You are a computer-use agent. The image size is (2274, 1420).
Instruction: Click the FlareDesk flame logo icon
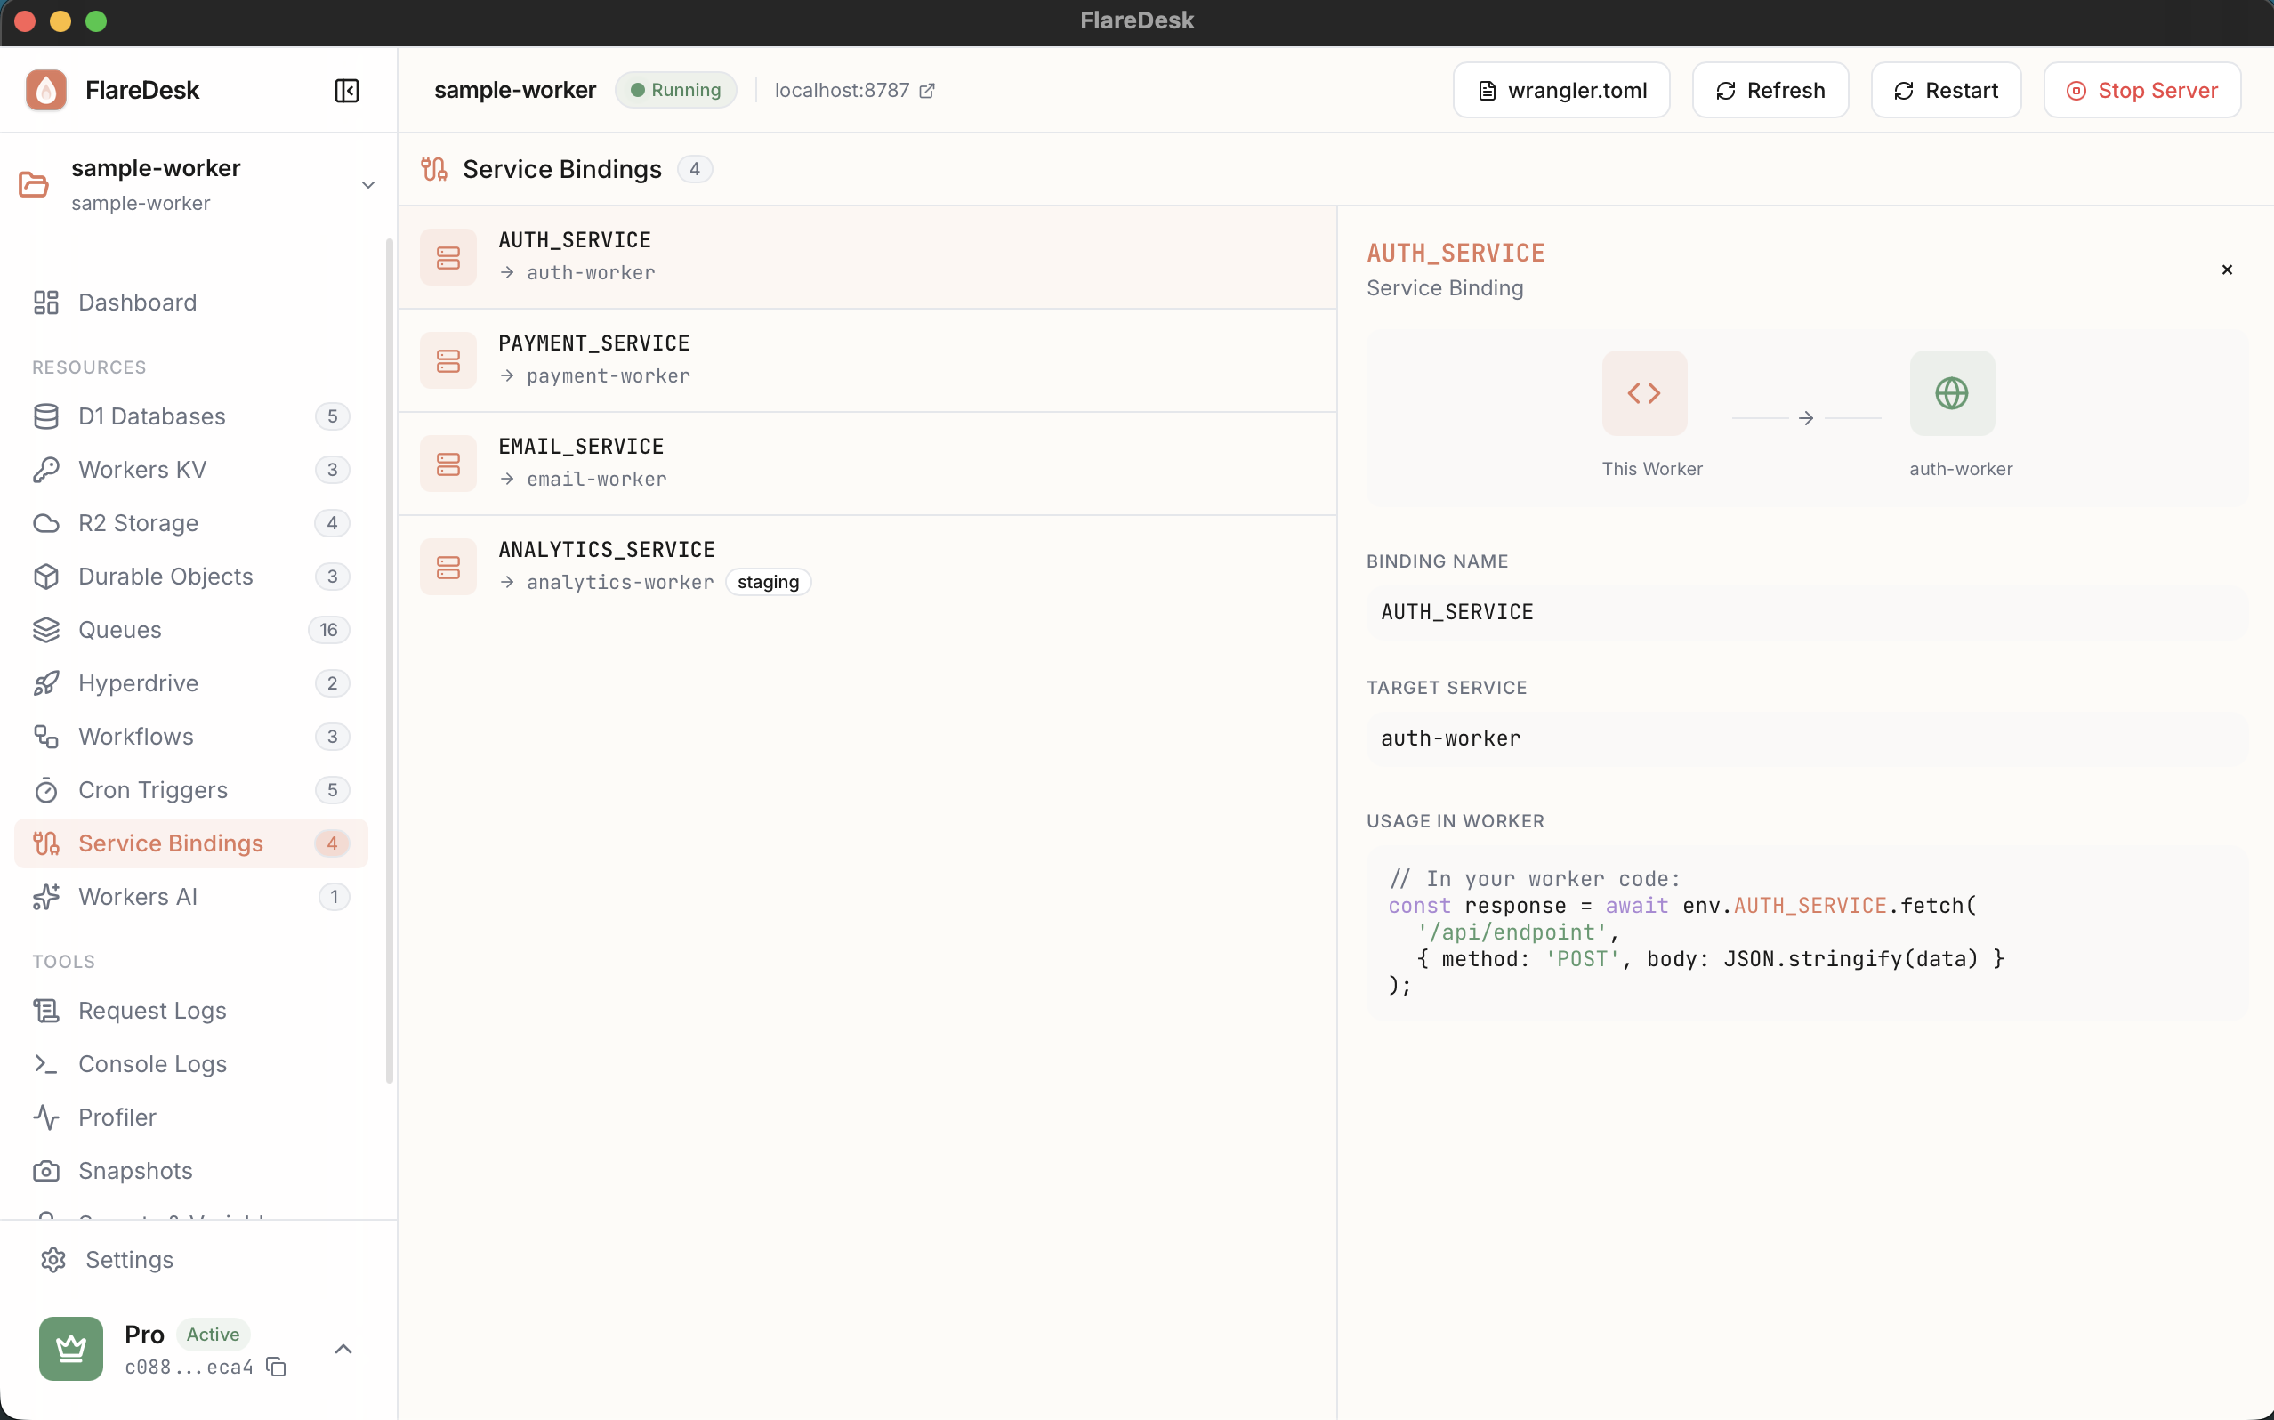click(x=47, y=89)
